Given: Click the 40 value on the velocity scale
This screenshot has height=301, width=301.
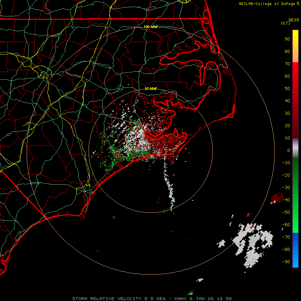Looking at the screenshot, I should 287,101.
